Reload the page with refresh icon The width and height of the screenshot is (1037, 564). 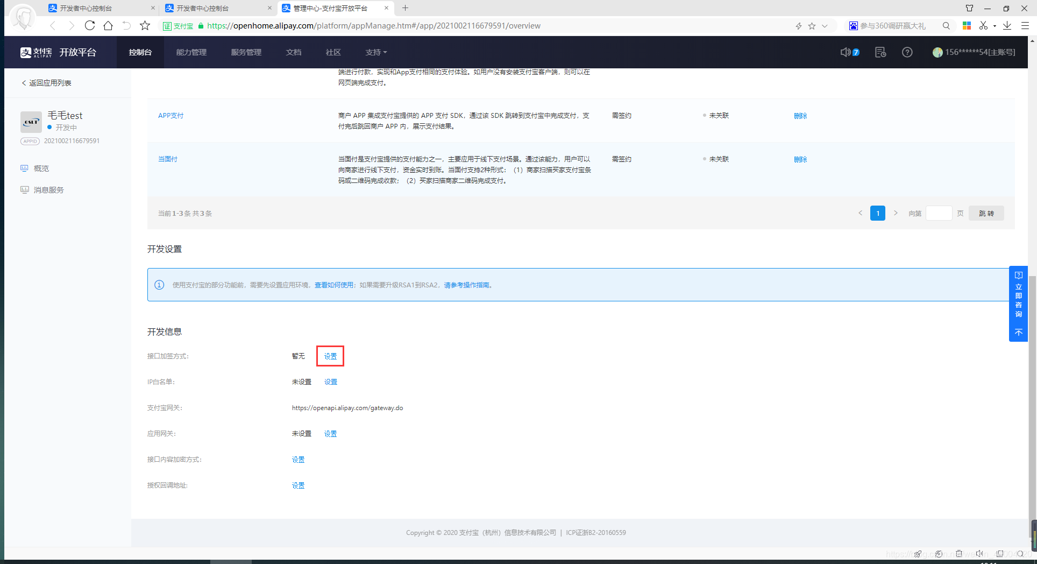point(90,25)
